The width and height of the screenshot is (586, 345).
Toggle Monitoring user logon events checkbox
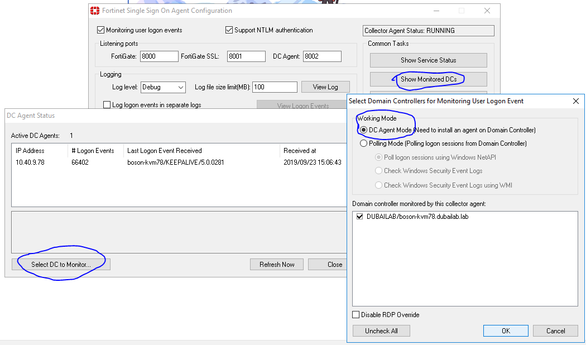pos(100,30)
